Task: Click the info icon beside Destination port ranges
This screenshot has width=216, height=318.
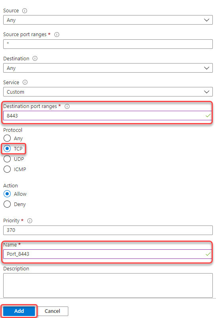Action: click(67, 106)
